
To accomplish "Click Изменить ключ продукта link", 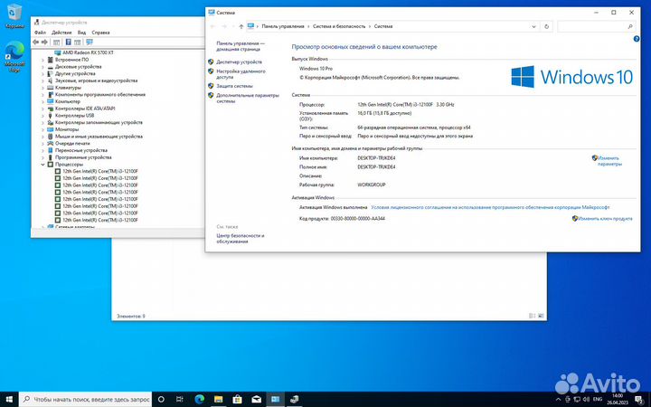I will (x=605, y=219).
